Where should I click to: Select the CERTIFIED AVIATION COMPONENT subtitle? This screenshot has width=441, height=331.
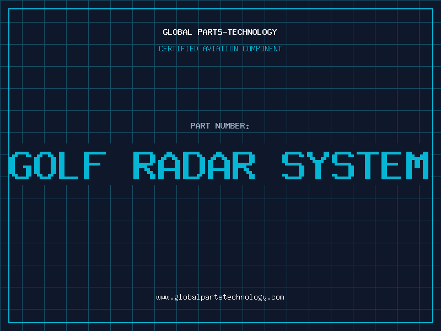point(220,49)
